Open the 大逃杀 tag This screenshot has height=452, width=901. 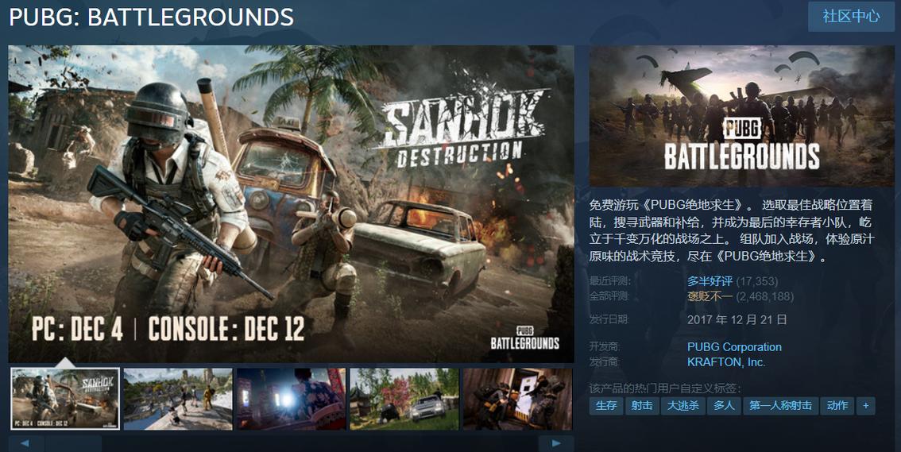coord(683,405)
